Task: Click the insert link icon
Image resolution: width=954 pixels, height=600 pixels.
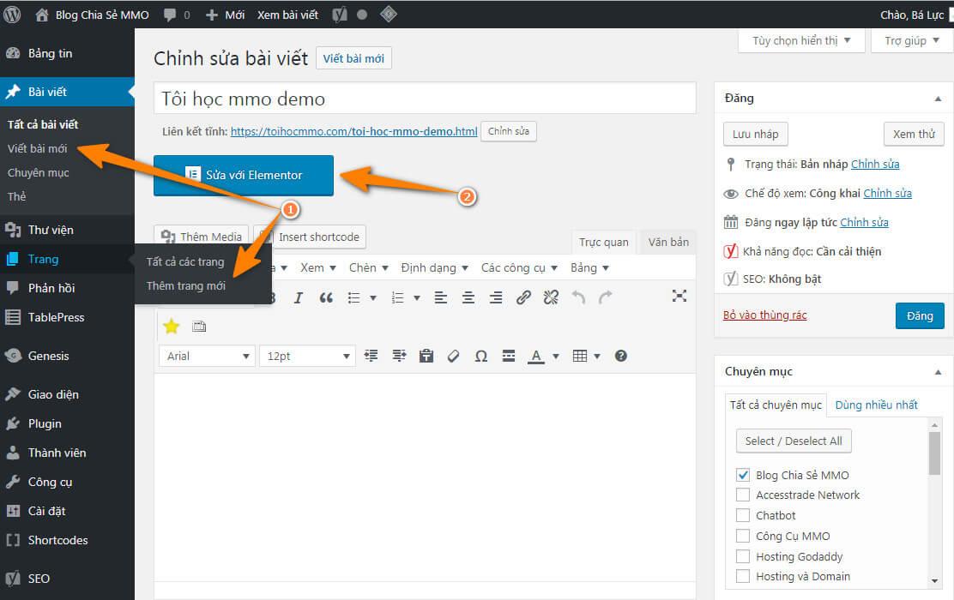Action: coord(523,297)
